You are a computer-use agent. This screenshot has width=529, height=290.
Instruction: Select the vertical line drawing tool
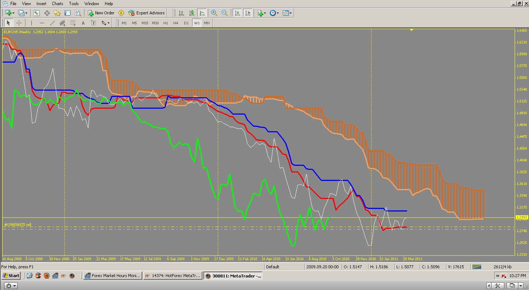point(32,23)
